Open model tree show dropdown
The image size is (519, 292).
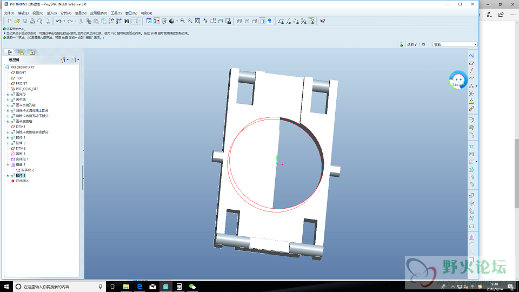coord(75,60)
